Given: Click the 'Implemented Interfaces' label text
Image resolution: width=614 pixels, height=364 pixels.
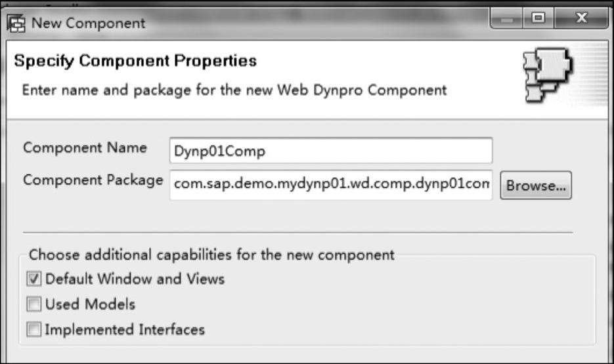Looking at the screenshot, I should (x=125, y=329).
